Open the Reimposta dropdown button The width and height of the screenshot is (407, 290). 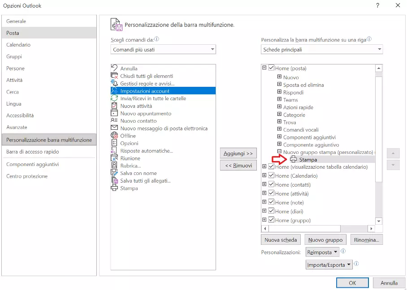(x=322, y=252)
